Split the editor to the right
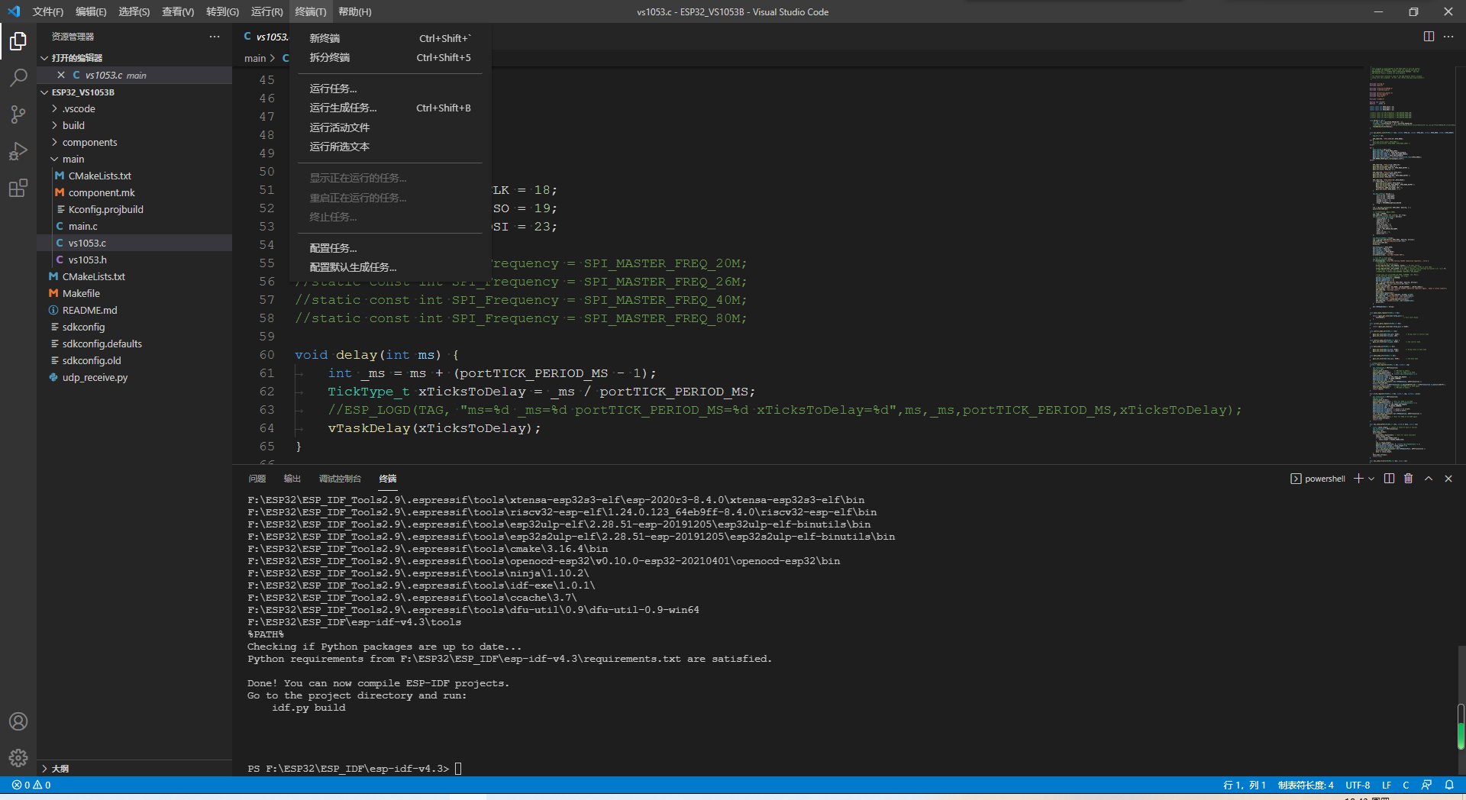Viewport: 1466px width, 800px height. click(x=1429, y=37)
